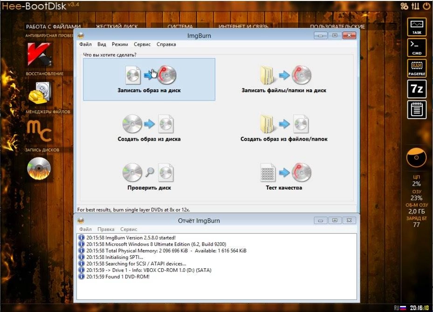
Task: Open flaming disc burning icon
Action: 39,169
